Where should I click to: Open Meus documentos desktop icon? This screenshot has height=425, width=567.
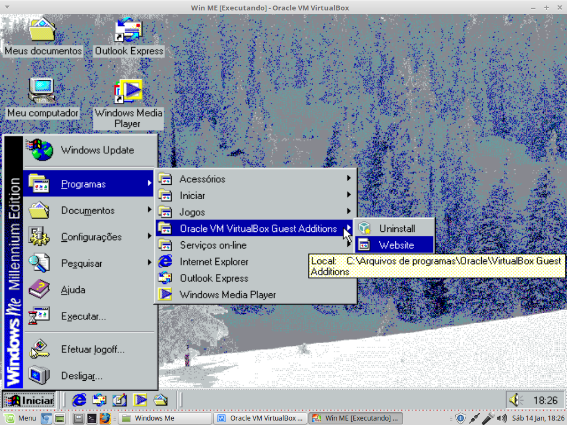tap(43, 36)
